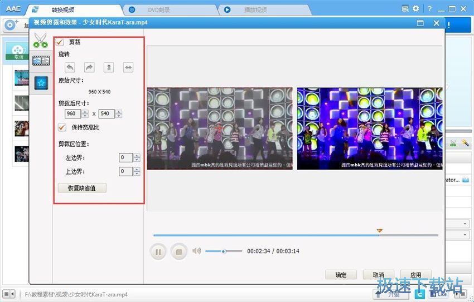
Task: Open output folder icon next to 'ator...'
Action: (466, 180)
